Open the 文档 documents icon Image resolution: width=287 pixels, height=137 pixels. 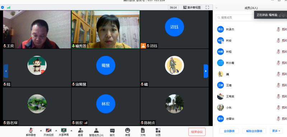143,130
